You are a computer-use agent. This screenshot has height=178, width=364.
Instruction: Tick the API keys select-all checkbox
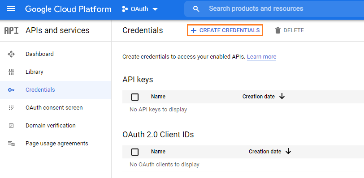(x=135, y=97)
